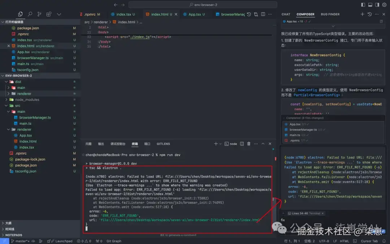Select the 调试控制台 debug console tab
390x244 pixels.
pos(118,144)
